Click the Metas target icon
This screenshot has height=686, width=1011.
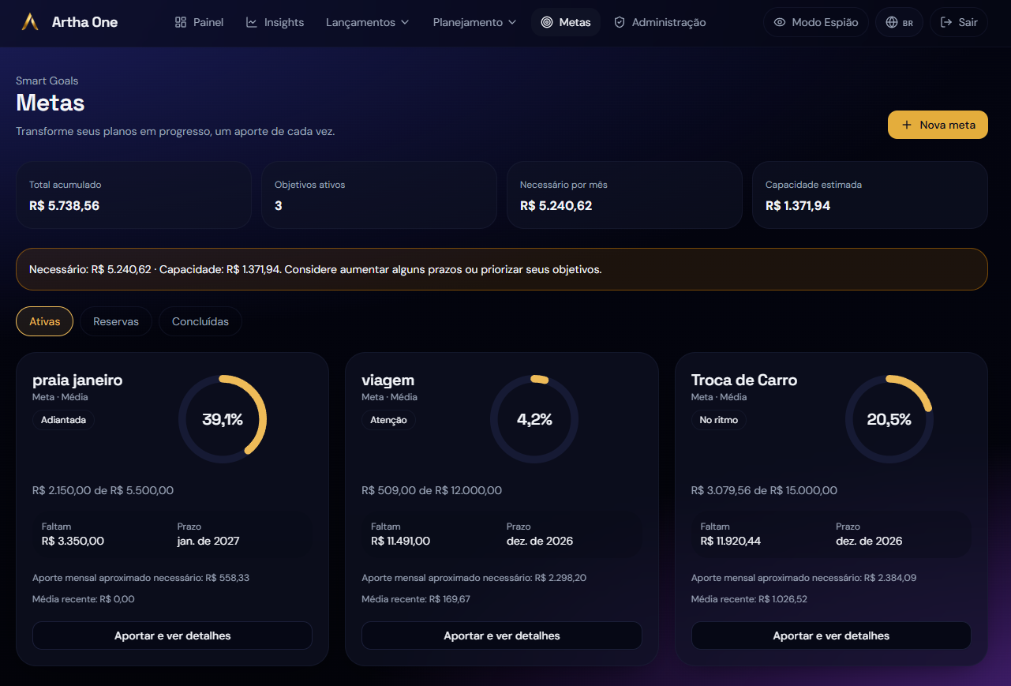[x=547, y=22]
